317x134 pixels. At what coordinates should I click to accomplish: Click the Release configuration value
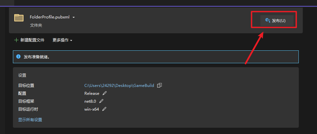click(x=92, y=94)
